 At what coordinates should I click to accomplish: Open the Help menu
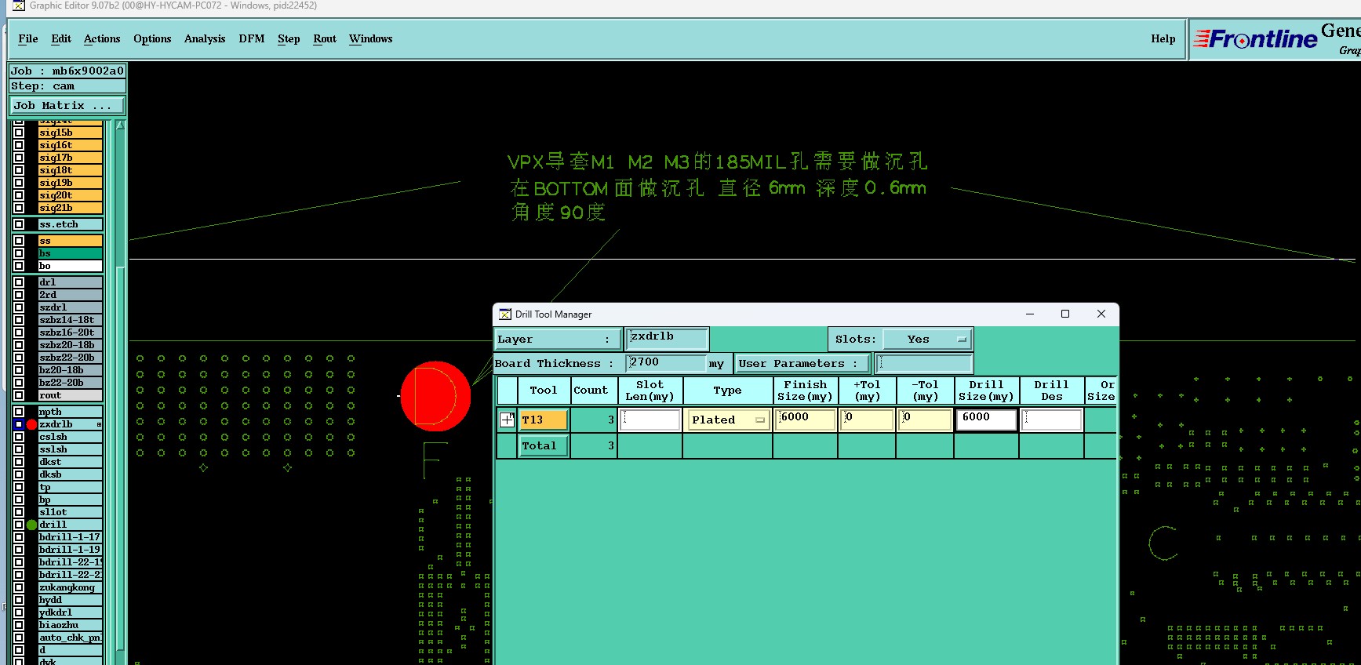pos(1163,38)
